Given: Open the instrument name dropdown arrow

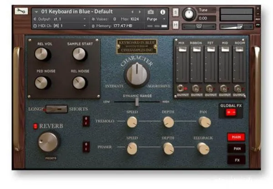Looking at the screenshot, I should pyautogui.click(x=36, y=11).
